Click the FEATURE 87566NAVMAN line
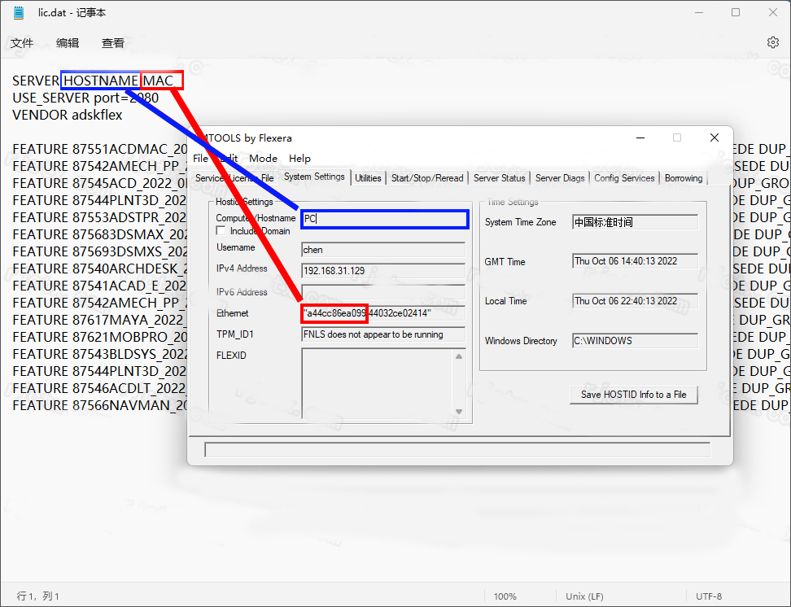The height and width of the screenshot is (607, 791). pos(100,406)
